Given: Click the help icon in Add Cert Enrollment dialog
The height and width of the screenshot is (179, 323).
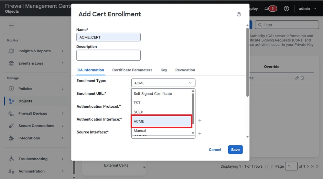Looking at the screenshot, I should coord(239,14).
